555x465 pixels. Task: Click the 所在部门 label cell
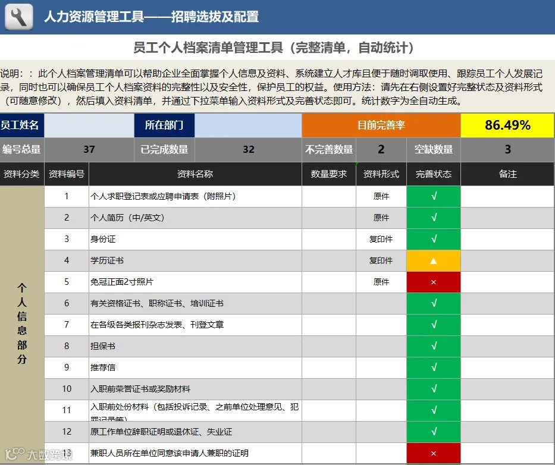164,125
